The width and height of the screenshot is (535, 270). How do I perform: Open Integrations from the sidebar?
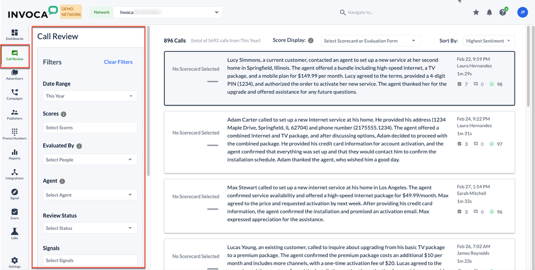[14, 174]
